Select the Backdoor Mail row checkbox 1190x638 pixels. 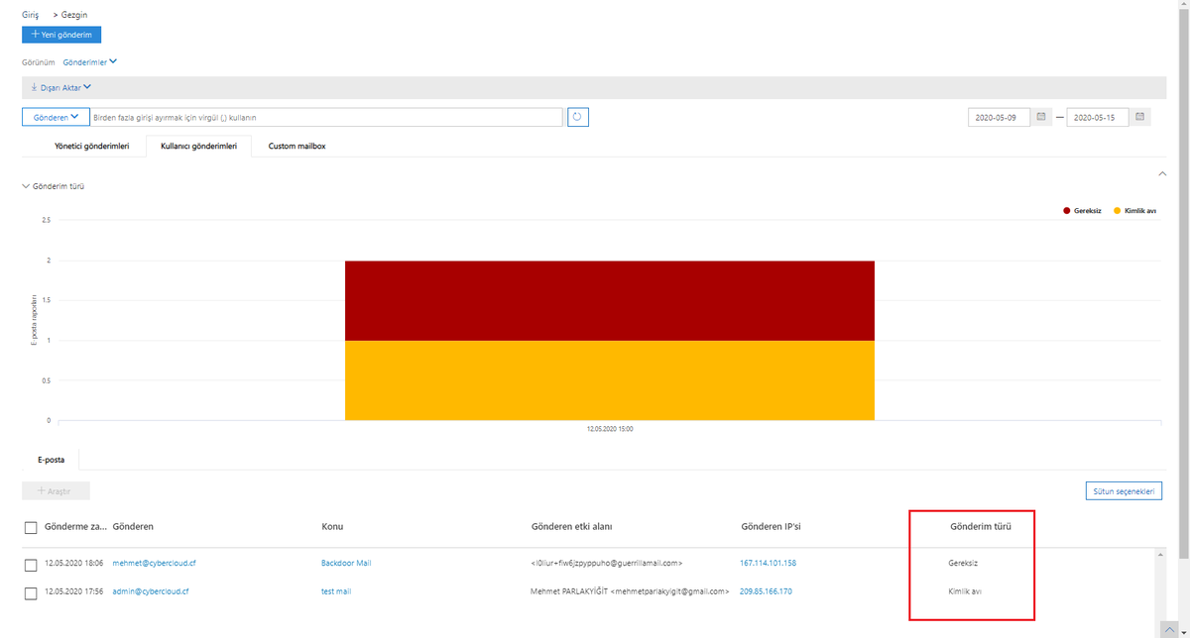(31, 565)
